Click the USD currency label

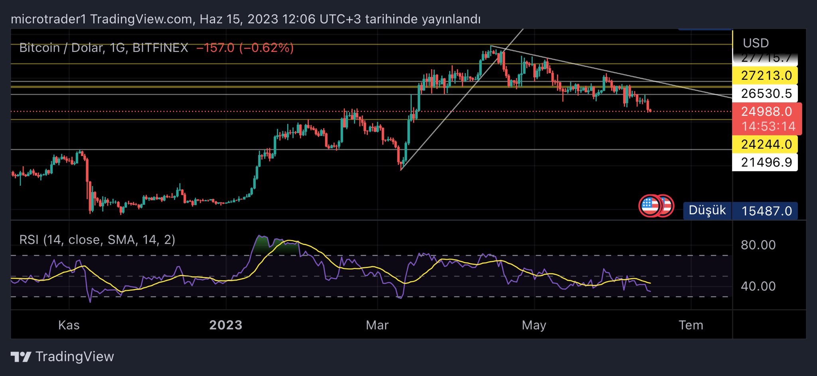click(x=756, y=43)
